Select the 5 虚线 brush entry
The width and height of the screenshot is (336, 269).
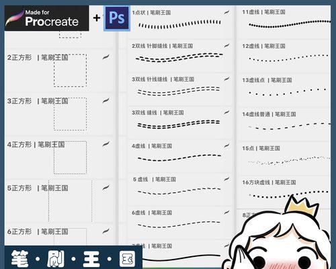[180, 189]
